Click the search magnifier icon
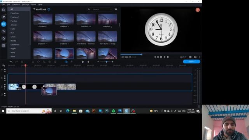This screenshot has height=140, width=249. (x=89, y=9)
